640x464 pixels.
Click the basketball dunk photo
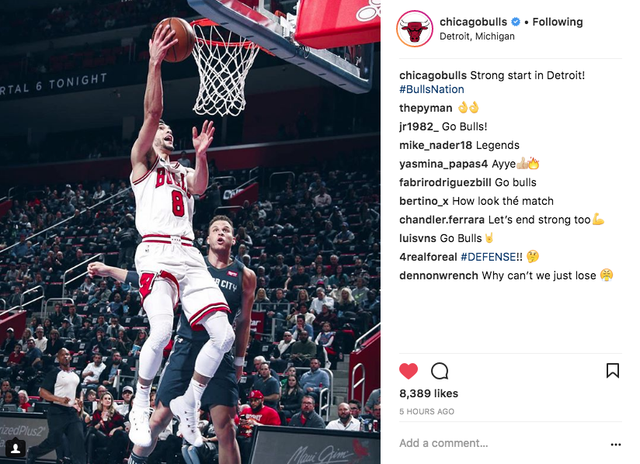(x=190, y=232)
